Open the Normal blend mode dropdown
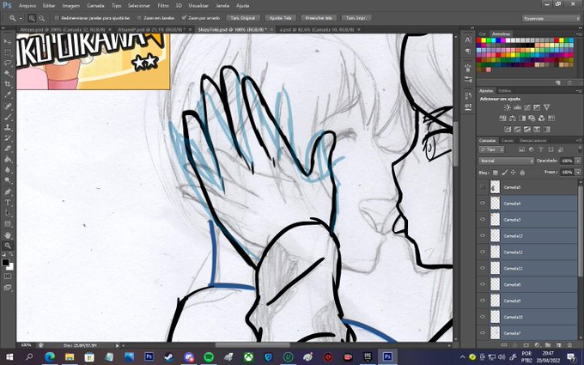This screenshot has width=584, height=365. click(x=506, y=161)
